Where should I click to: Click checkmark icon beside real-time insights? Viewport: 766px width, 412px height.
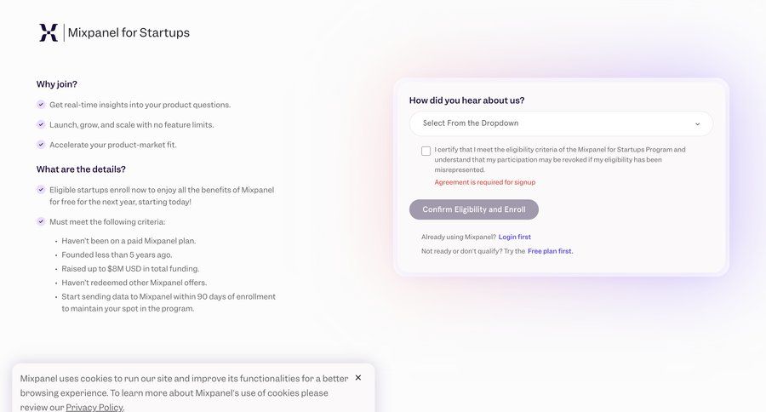(41, 105)
